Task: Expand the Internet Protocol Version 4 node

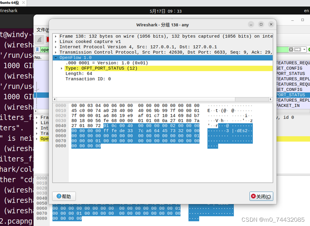Action: (x=55, y=47)
